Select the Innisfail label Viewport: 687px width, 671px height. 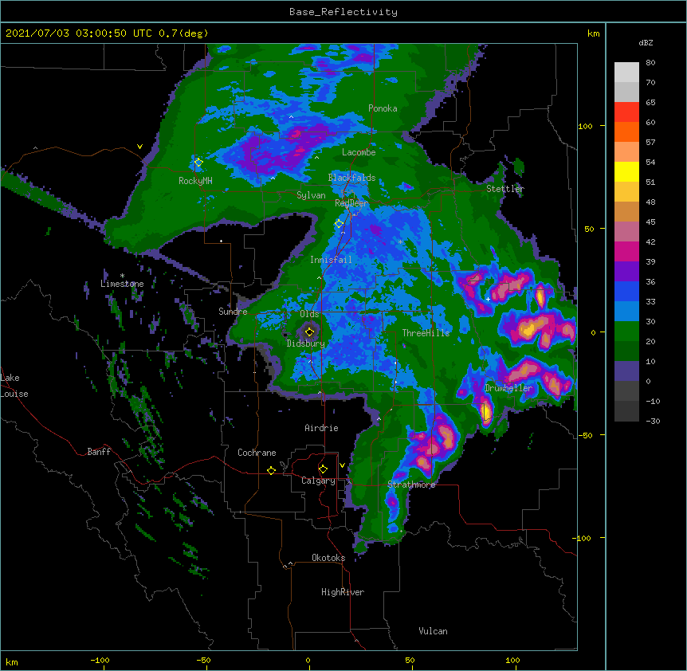tap(331, 260)
